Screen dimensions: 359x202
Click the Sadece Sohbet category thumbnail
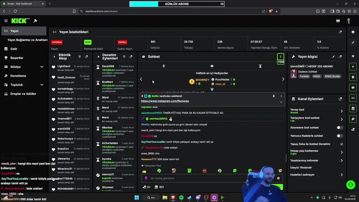point(293,74)
